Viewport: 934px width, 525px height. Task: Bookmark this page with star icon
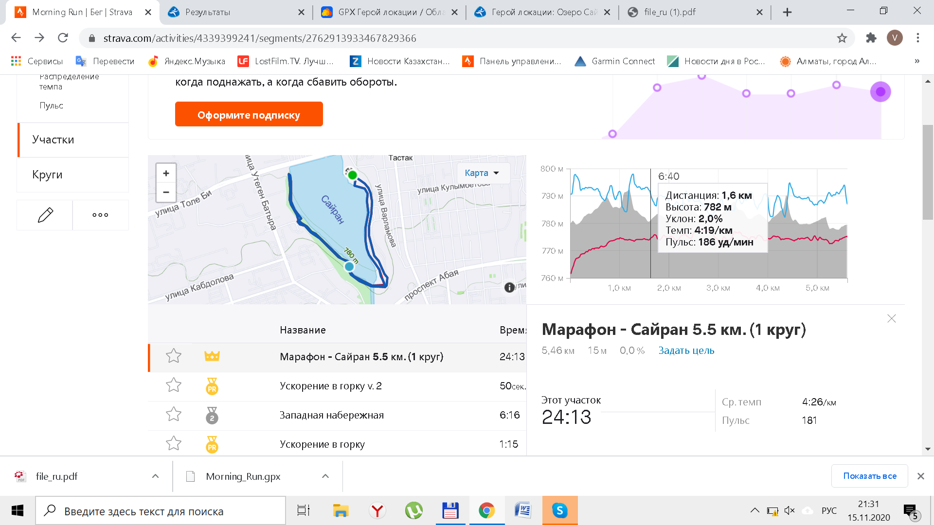(842, 38)
